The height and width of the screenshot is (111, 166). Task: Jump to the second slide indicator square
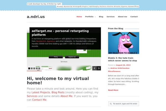[32, 69]
